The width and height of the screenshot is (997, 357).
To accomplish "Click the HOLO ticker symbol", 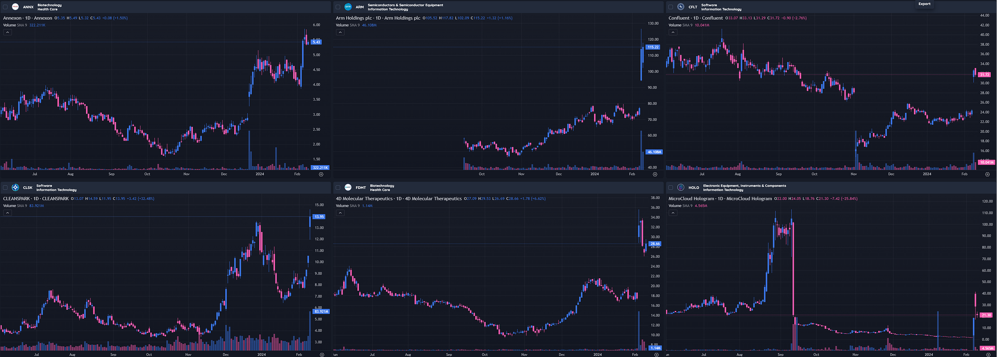I will (x=694, y=188).
